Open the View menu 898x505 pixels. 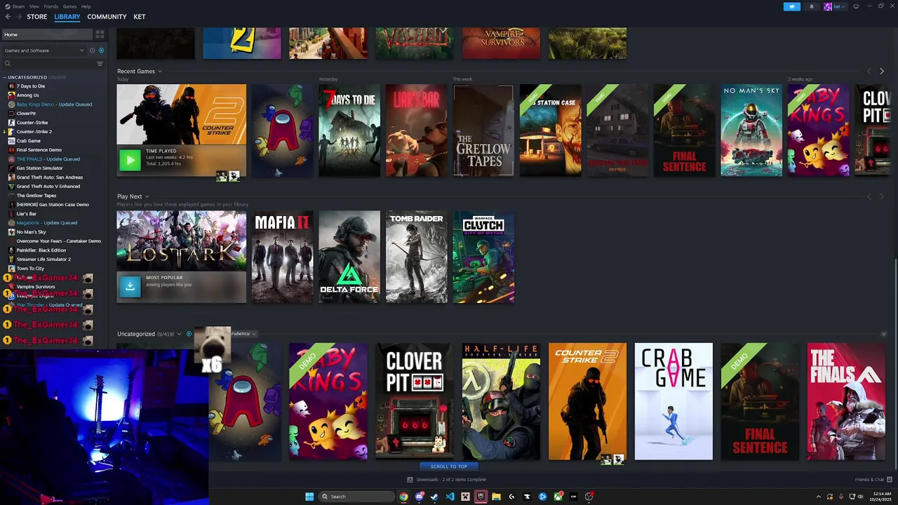[34, 6]
